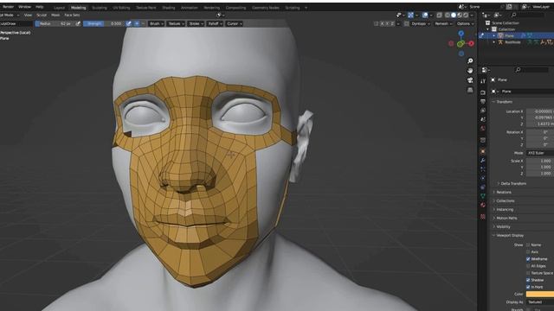
Task: Toggle strength pressure sensitivity icon
Action: [x=129, y=23]
